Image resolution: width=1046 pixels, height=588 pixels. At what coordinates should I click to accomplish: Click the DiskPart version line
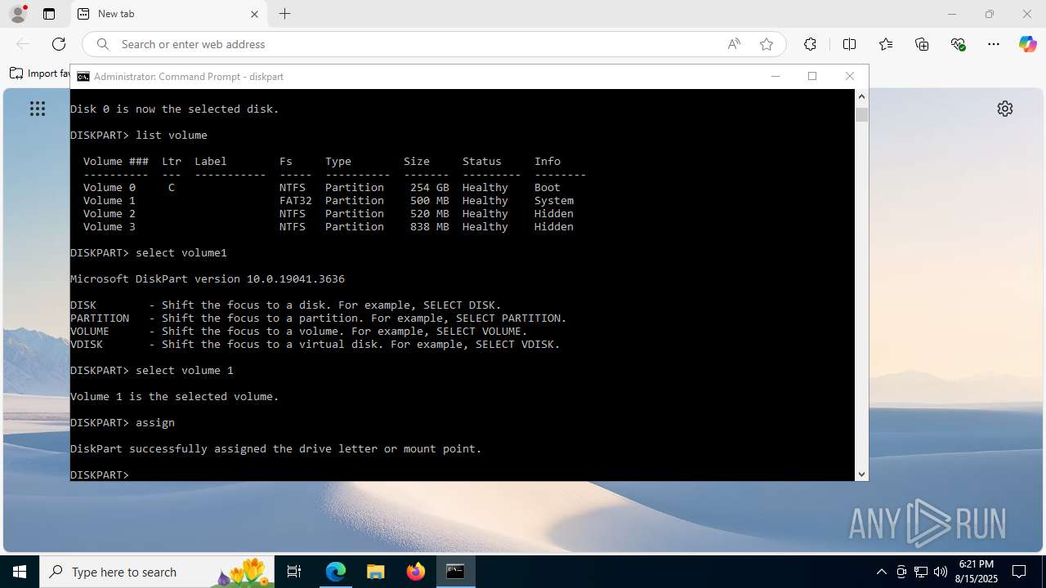(x=208, y=278)
